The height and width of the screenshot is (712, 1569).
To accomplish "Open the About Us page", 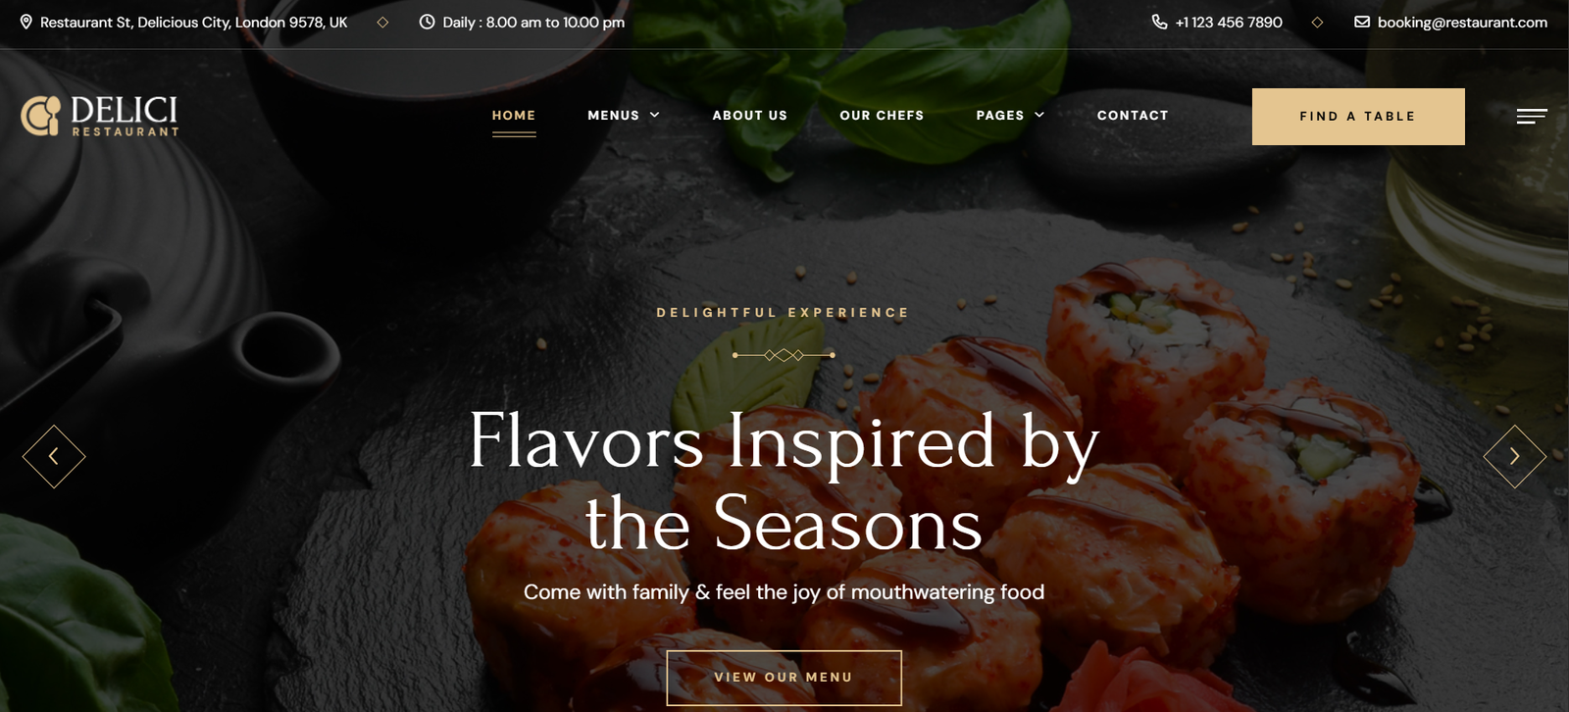I will point(750,116).
